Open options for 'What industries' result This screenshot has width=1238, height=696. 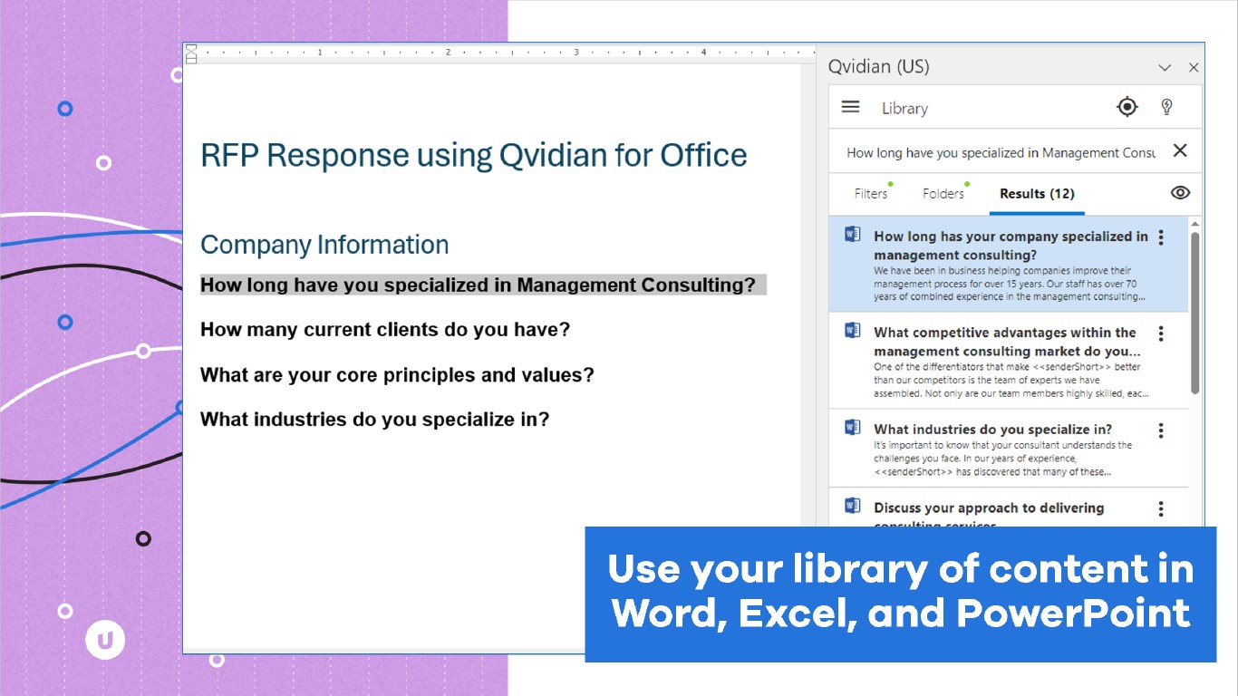point(1161,430)
